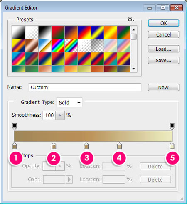
Task: Select the second color stop below the gradient
Action: [54, 145]
